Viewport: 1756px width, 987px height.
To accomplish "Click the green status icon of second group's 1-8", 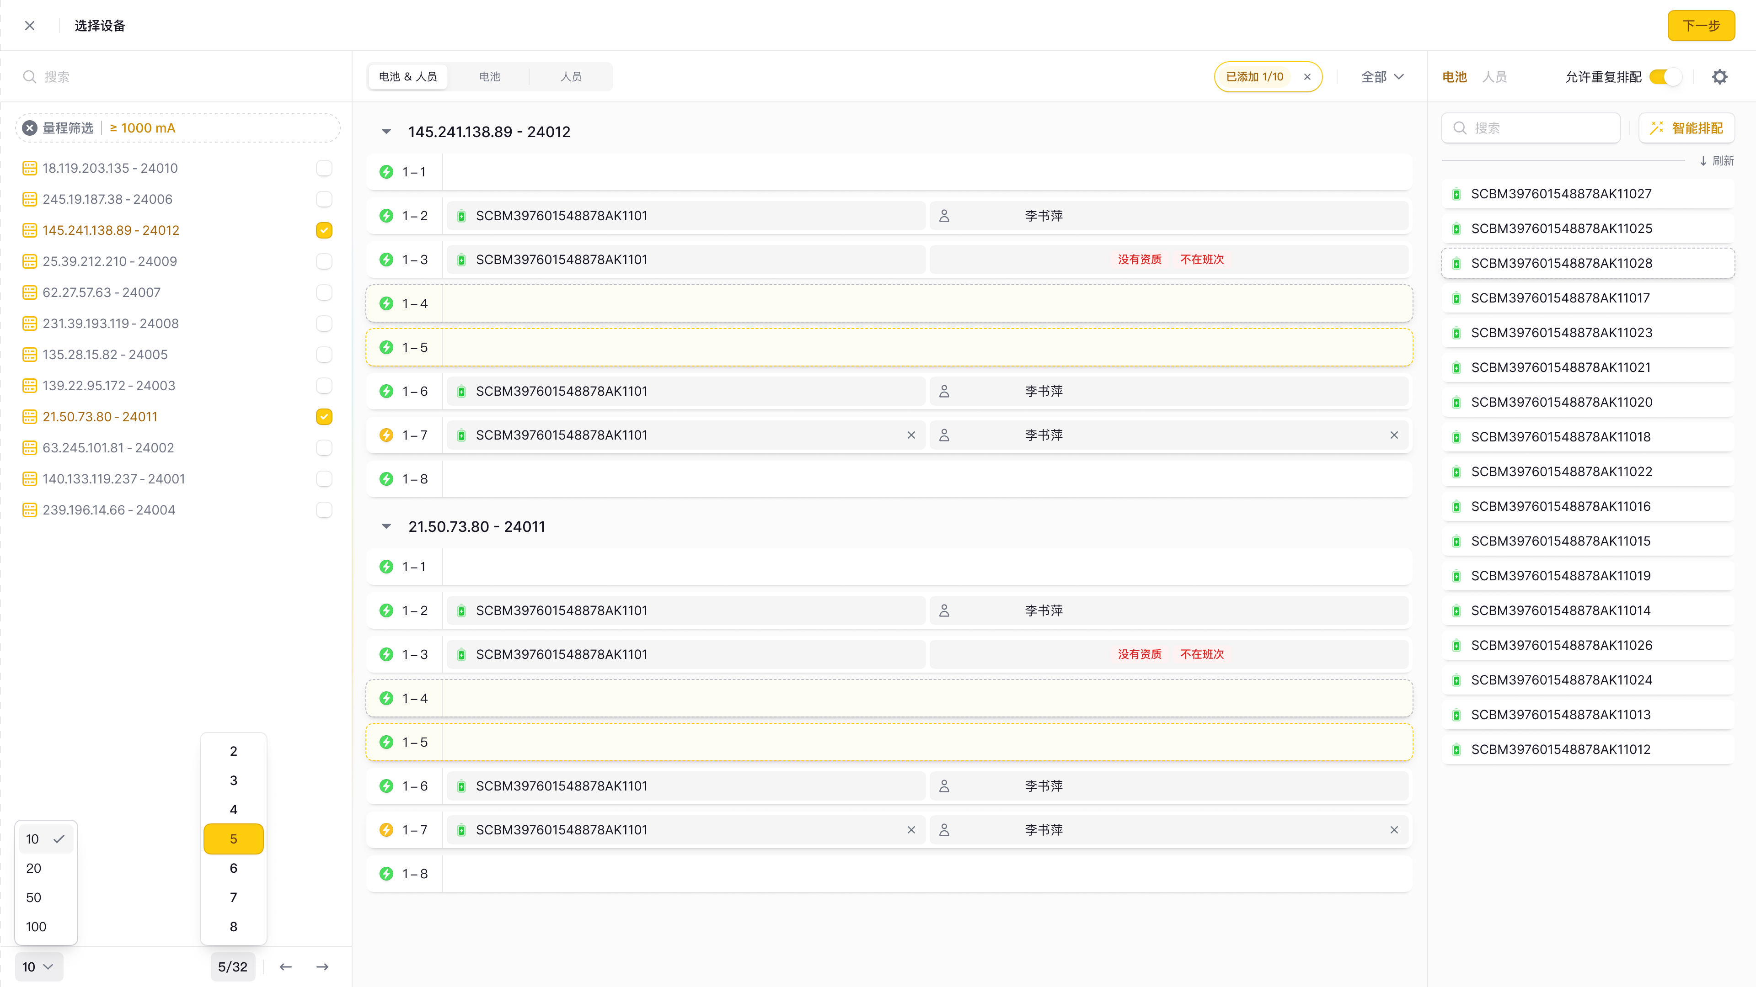I will pos(386,874).
